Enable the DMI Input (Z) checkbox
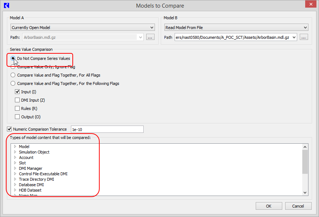 point(17,100)
